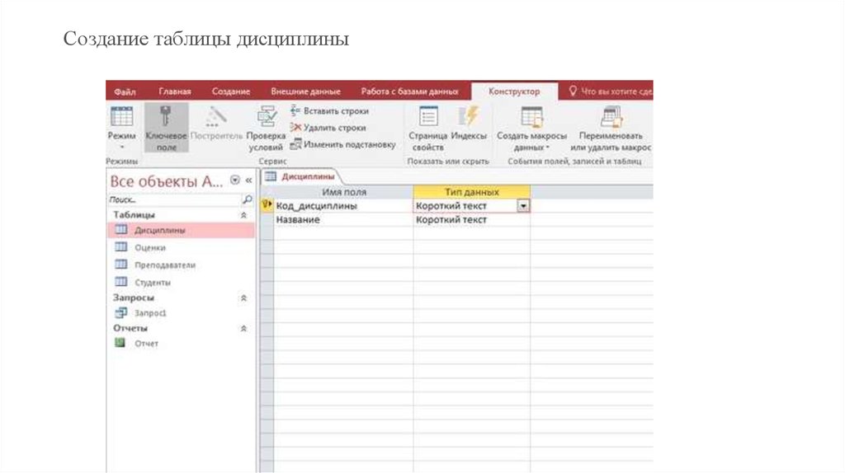Switch to Работа с базами данных tab
This screenshot has width=845, height=473.
click(409, 91)
